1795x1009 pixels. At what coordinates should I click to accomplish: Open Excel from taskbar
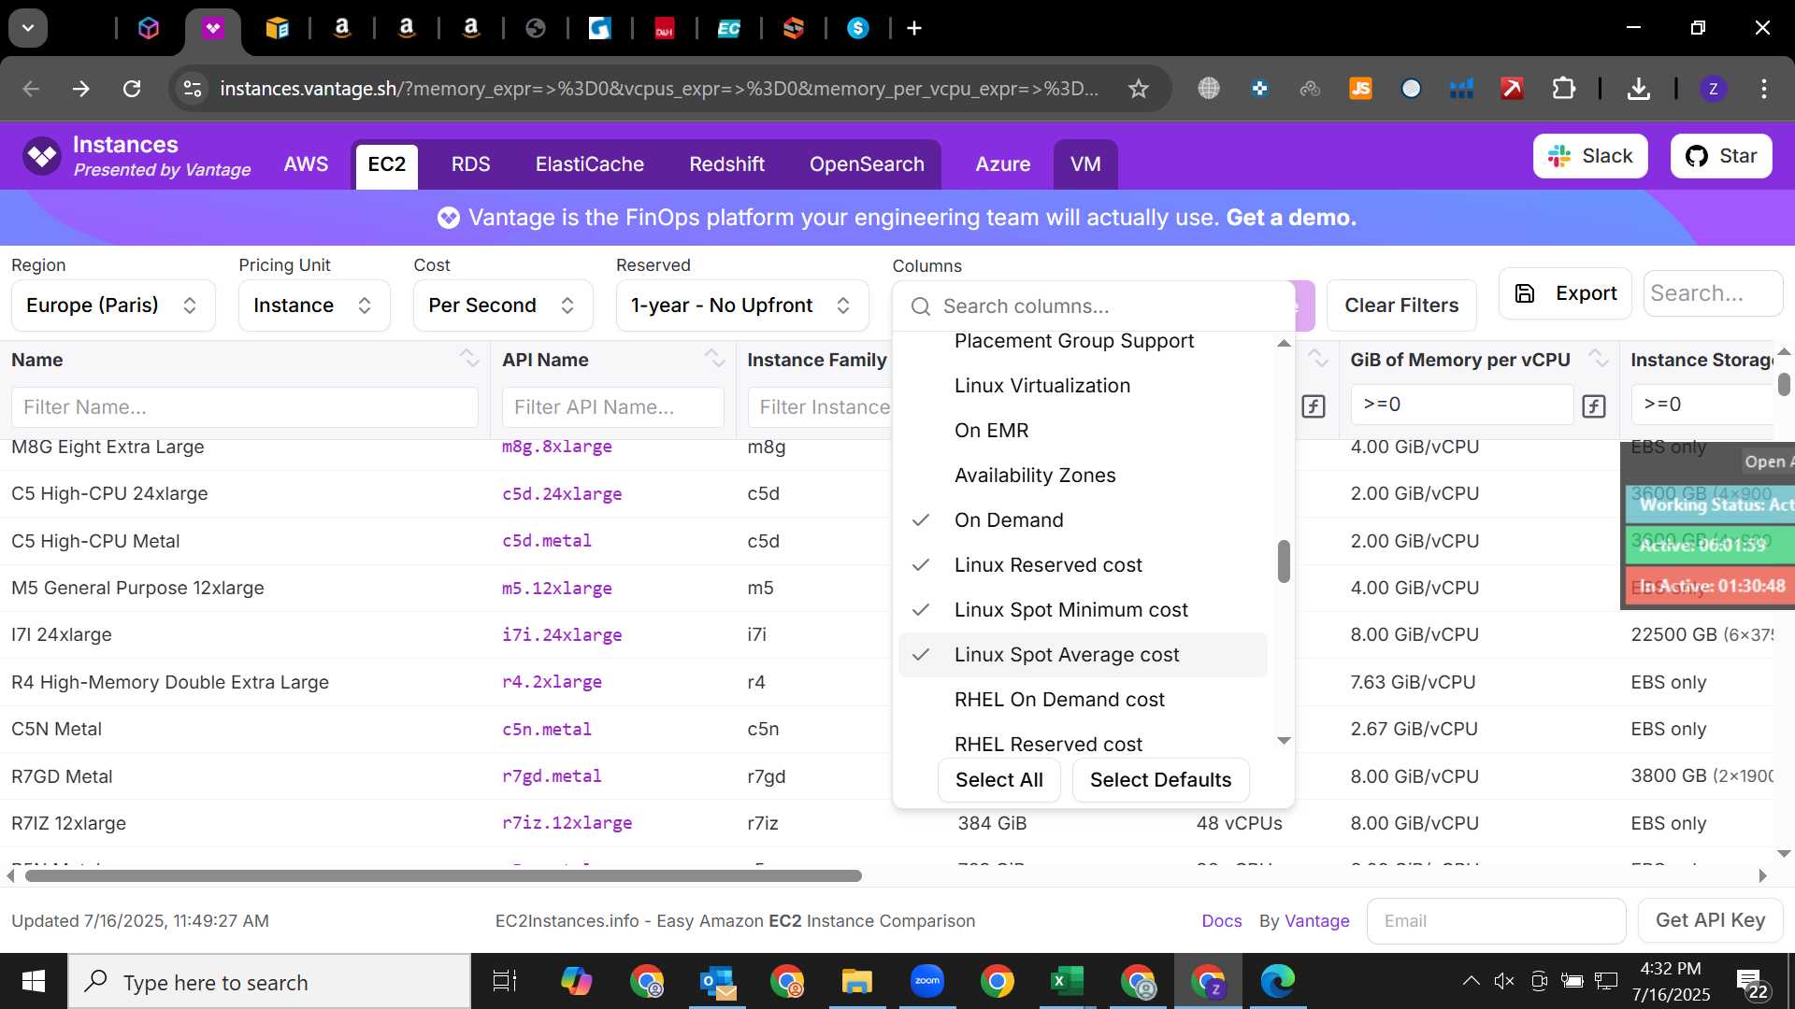1067,981
